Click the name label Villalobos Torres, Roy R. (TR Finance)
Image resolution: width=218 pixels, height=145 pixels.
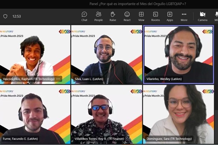pyautogui.click(x=99, y=139)
